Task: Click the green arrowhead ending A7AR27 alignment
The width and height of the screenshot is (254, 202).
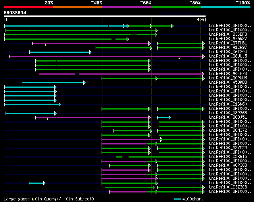Action: [x=128, y=39]
